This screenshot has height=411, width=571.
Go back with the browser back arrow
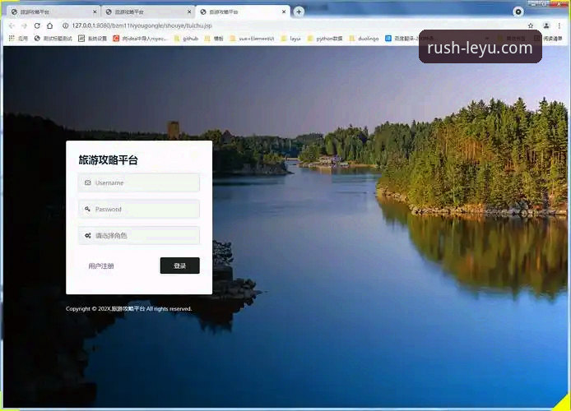(12, 25)
